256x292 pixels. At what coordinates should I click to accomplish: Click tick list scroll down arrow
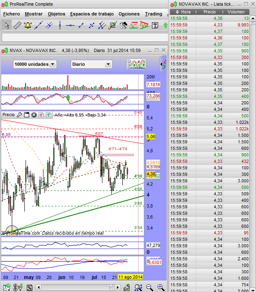[x=253, y=290]
